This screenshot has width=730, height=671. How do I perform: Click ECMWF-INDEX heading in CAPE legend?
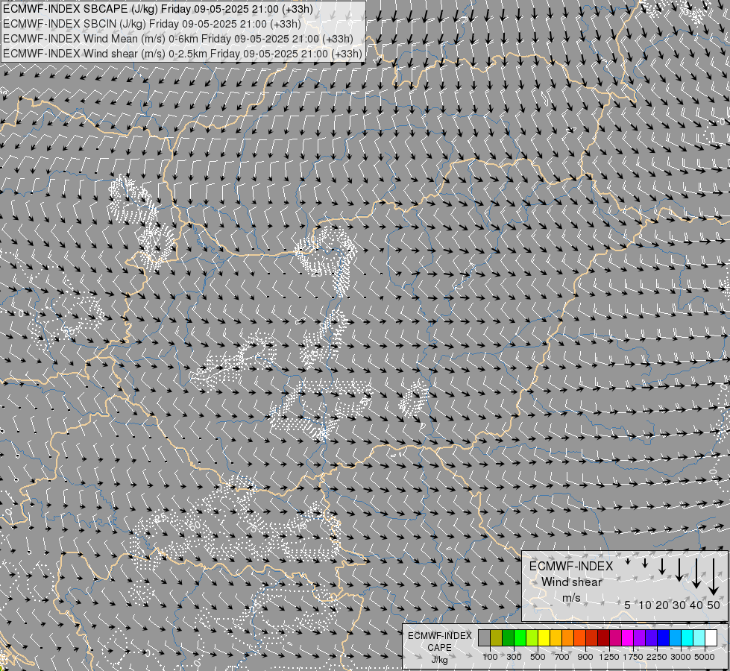(x=440, y=636)
